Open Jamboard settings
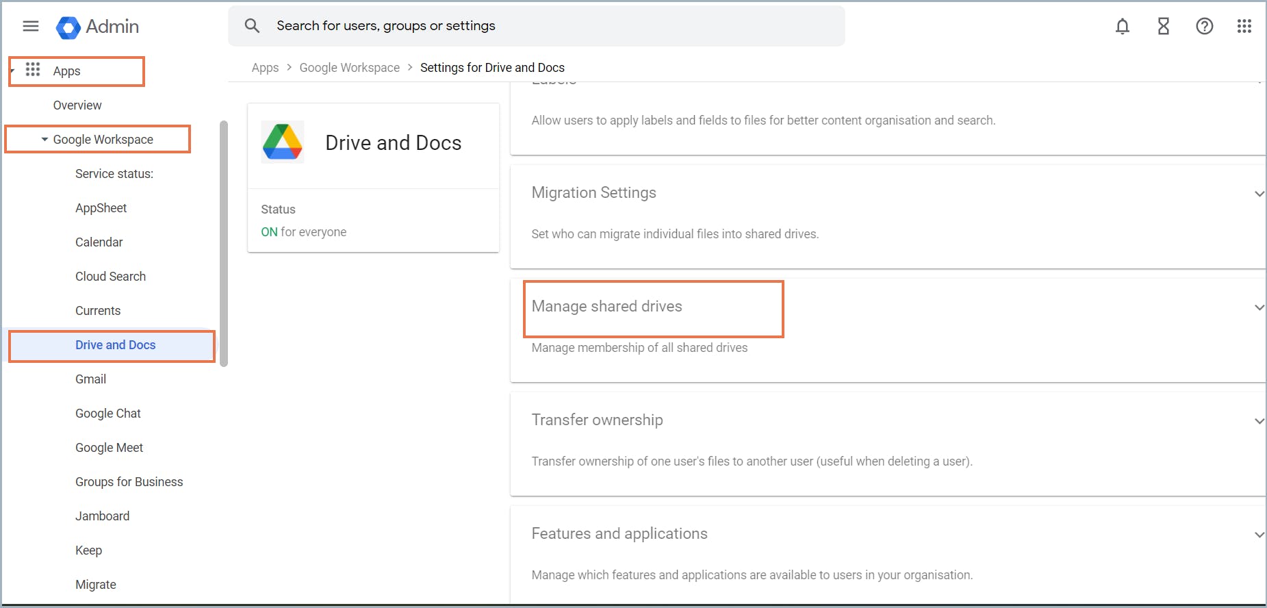Image resolution: width=1267 pixels, height=608 pixels. click(x=103, y=516)
